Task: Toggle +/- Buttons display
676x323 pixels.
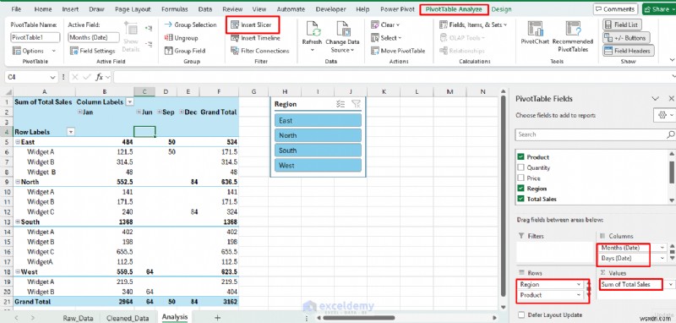Action: (625, 38)
